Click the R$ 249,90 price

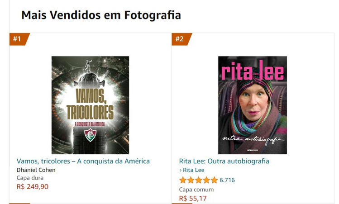pos(33,186)
